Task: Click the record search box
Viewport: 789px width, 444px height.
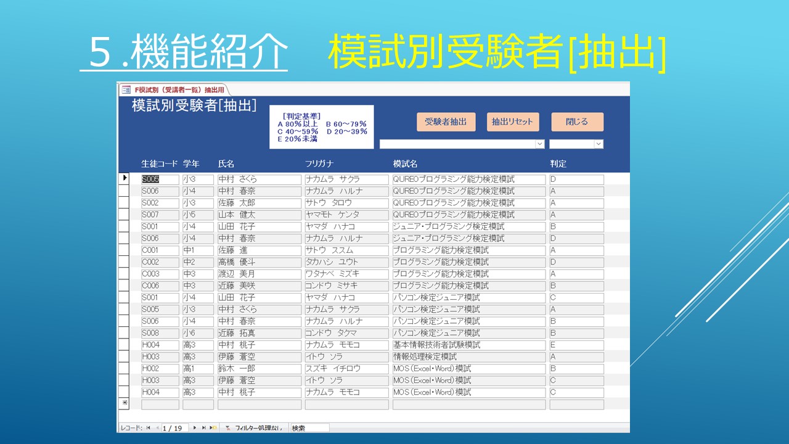Action: point(309,427)
